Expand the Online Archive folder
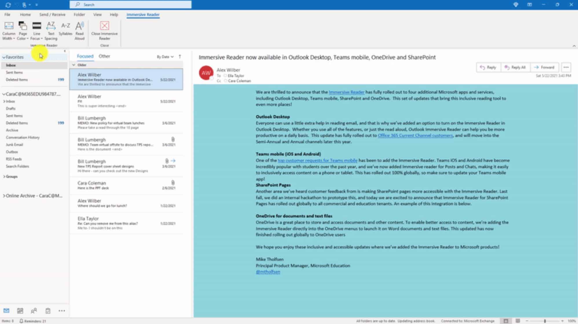The height and width of the screenshot is (324, 578). tap(4, 196)
